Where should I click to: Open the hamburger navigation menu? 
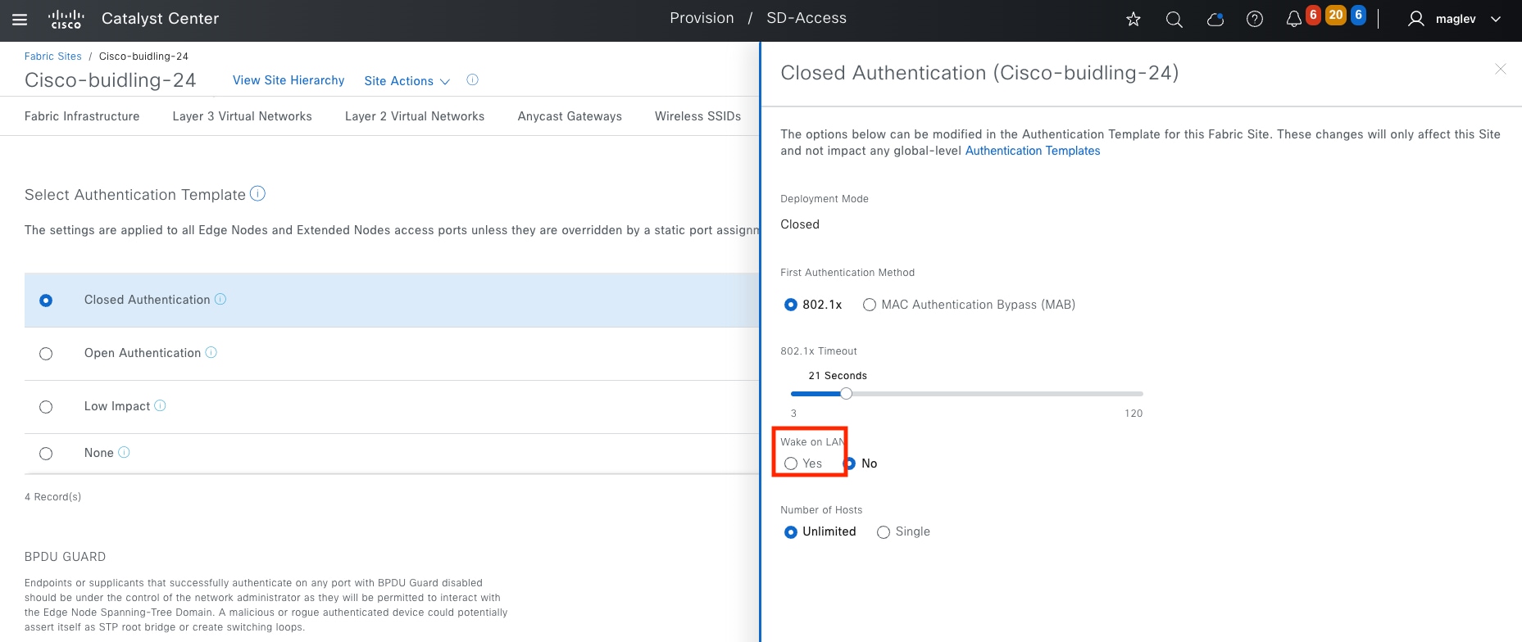coord(20,20)
